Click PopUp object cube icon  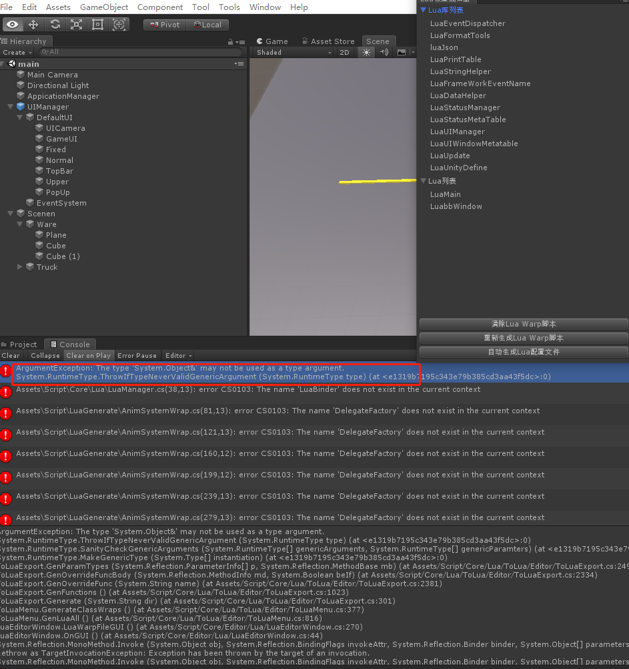click(39, 192)
